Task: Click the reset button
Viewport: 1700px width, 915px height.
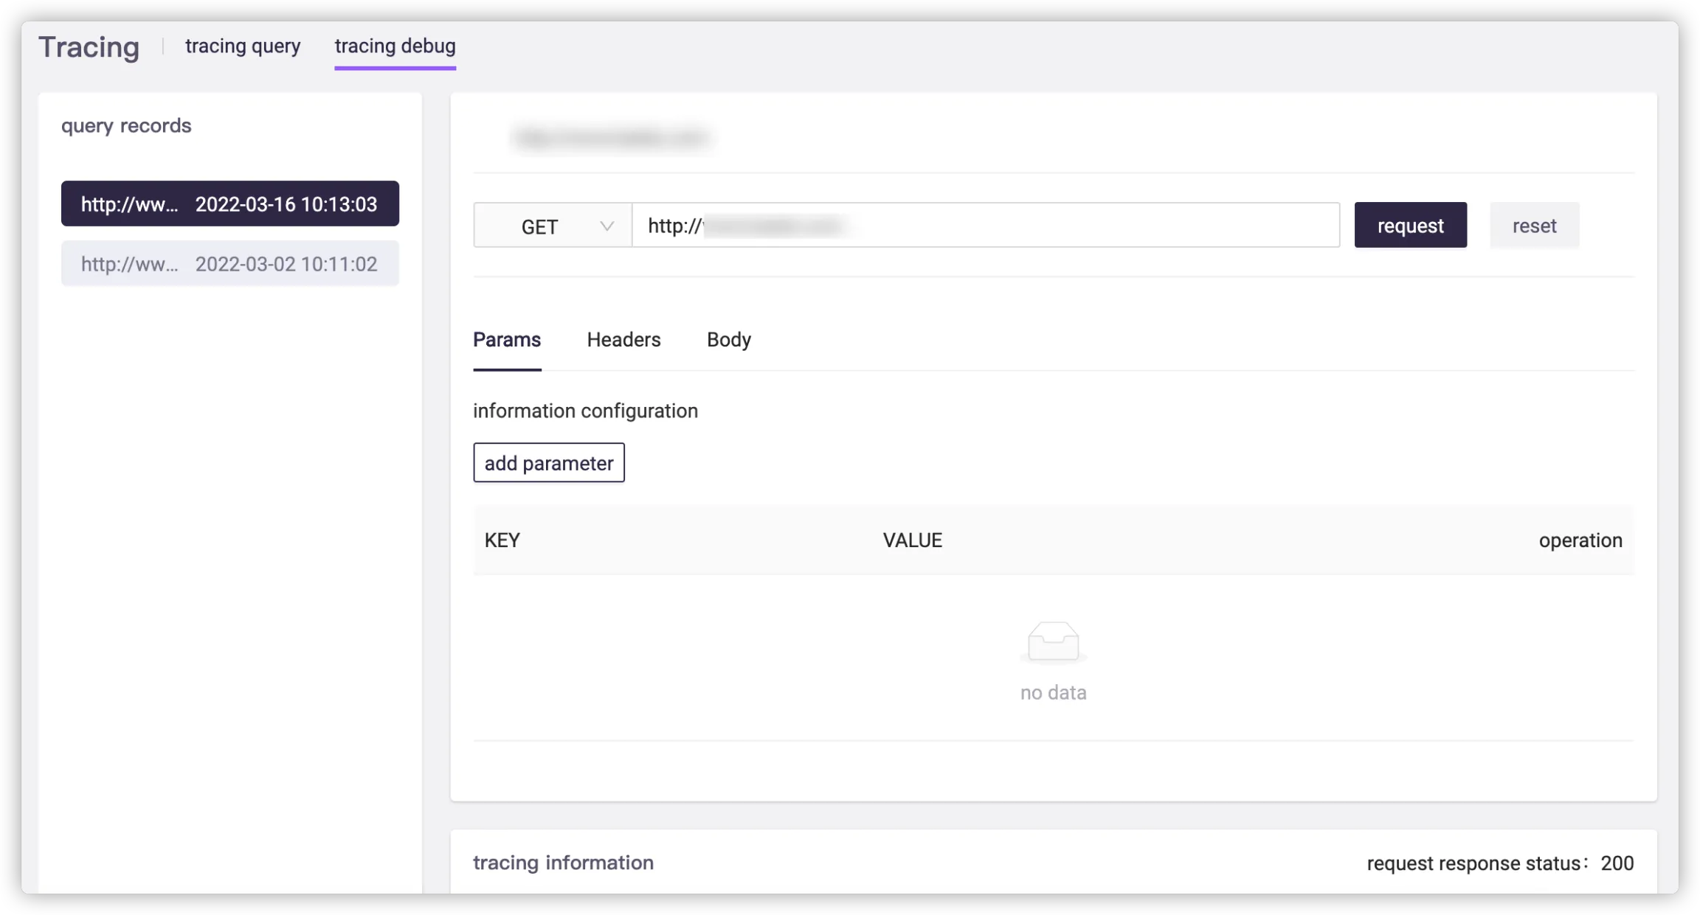Action: 1534,226
